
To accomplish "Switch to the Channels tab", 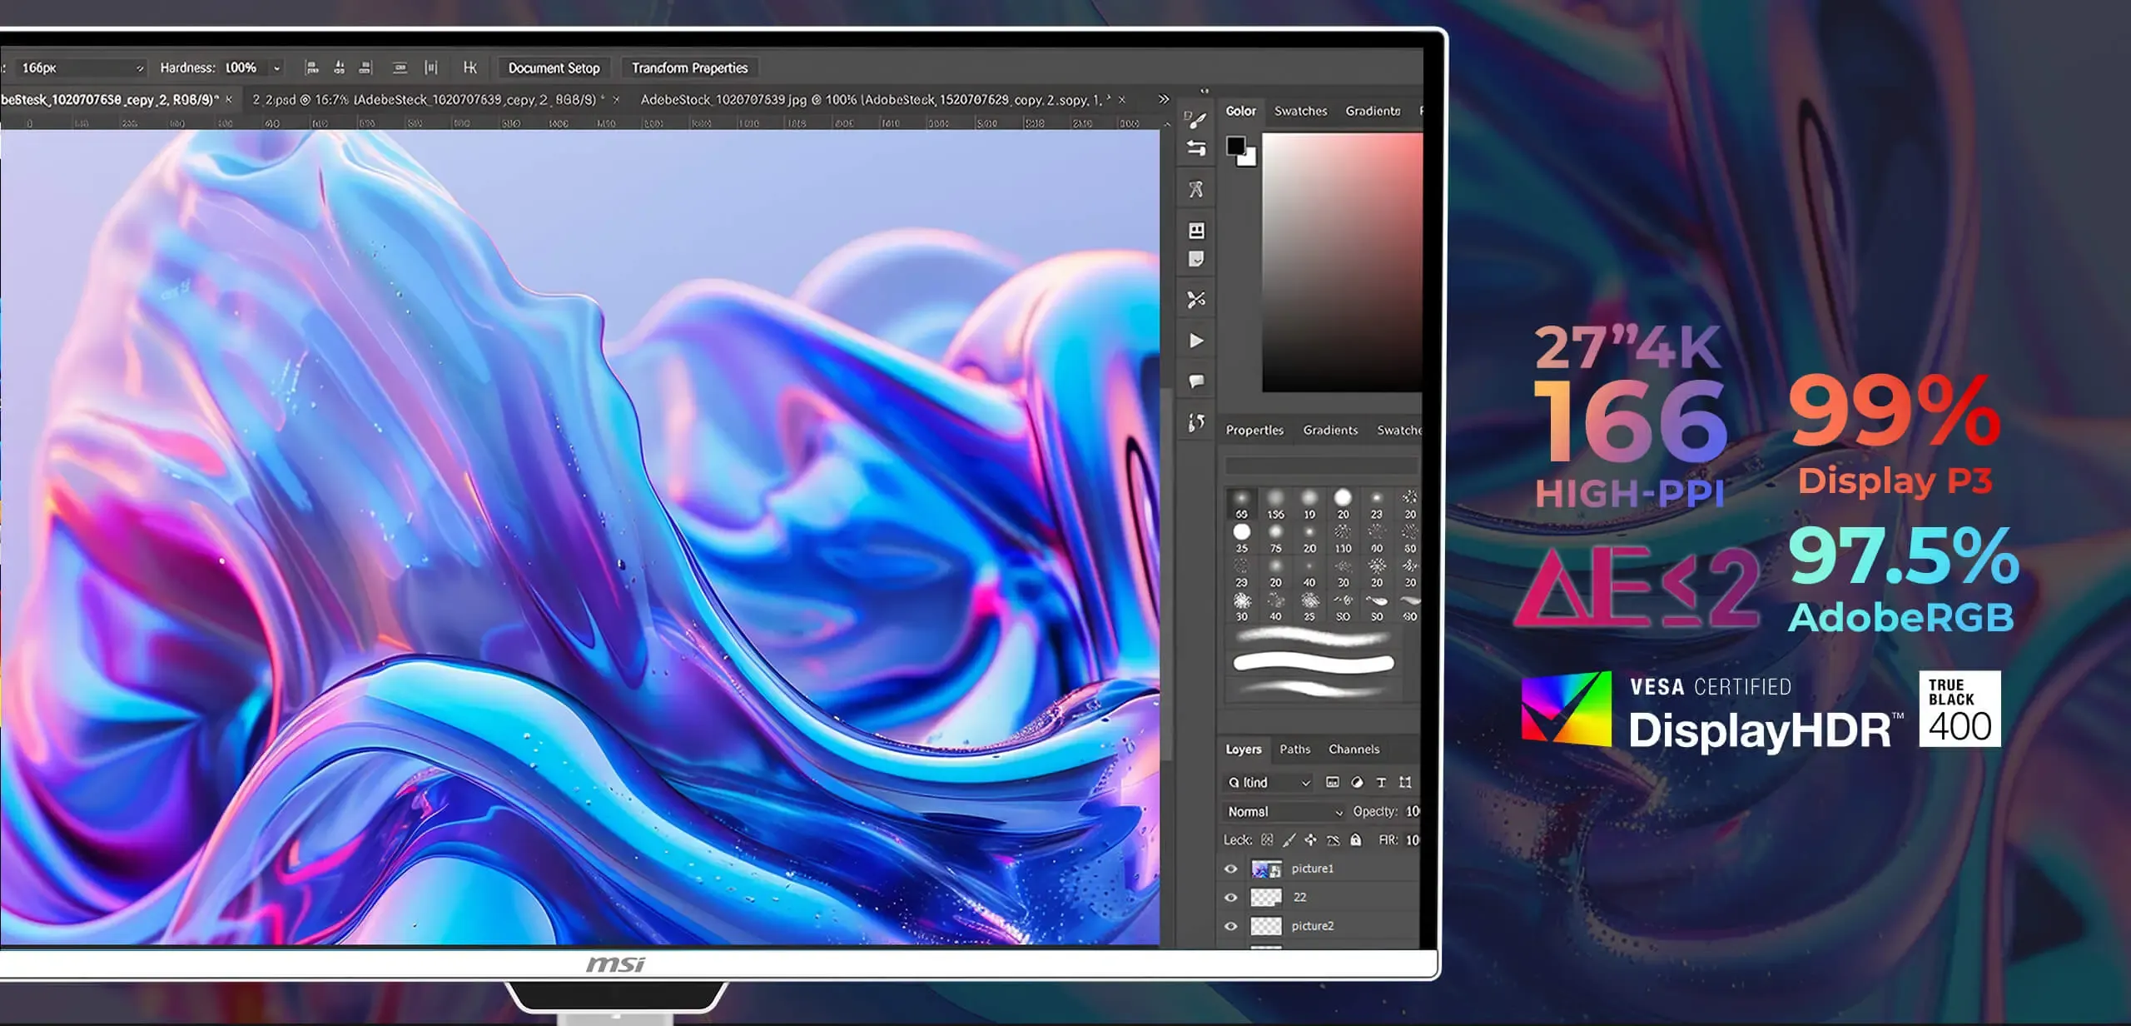I will (1354, 749).
